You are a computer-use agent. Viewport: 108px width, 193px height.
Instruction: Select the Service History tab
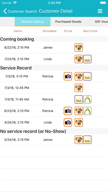coord(33,22)
